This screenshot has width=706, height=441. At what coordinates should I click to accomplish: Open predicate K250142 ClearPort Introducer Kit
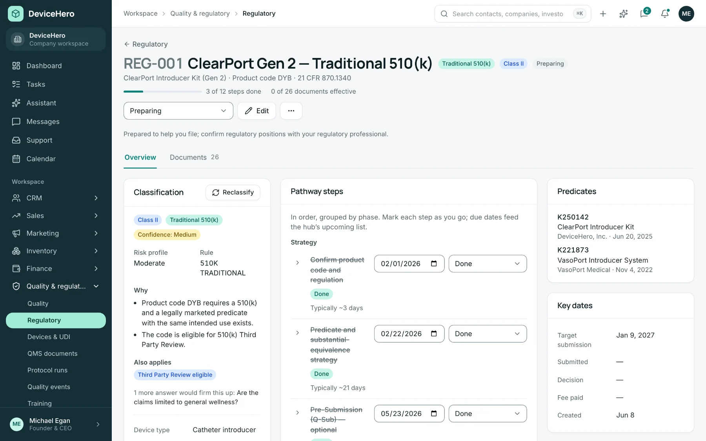(x=605, y=227)
